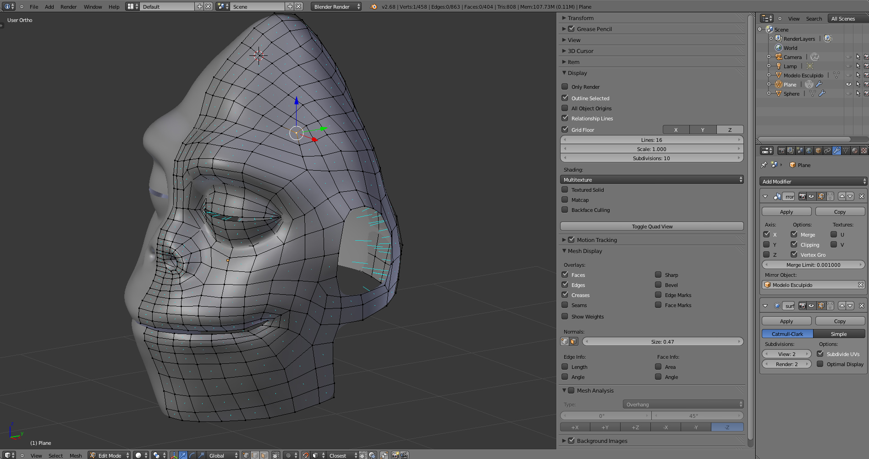Open the Multitexture shading dropdown

652,180
